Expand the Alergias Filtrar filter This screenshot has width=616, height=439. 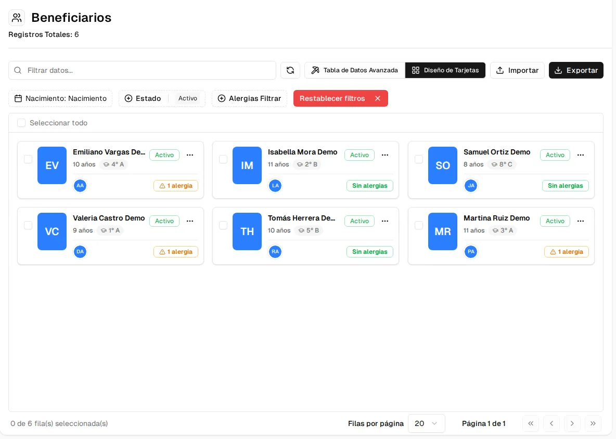click(249, 98)
